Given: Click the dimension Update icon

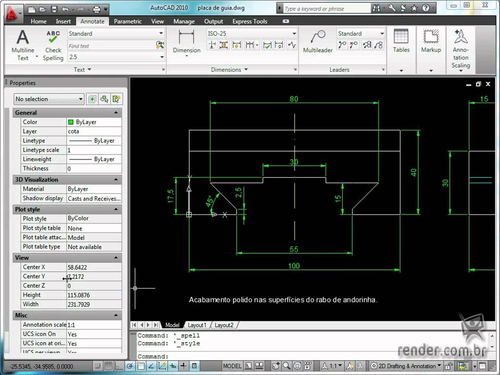Looking at the screenshot, I should pos(279,45).
